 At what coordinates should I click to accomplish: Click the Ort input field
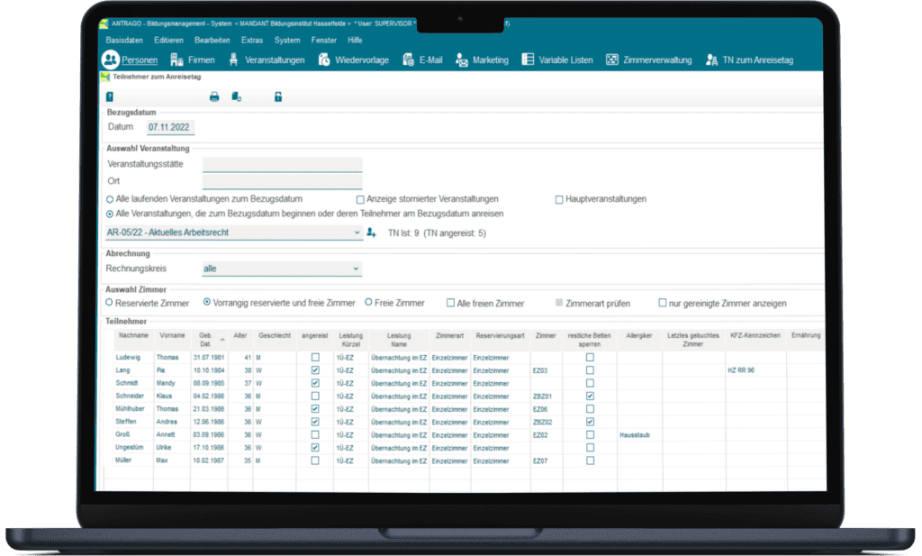tap(282, 181)
